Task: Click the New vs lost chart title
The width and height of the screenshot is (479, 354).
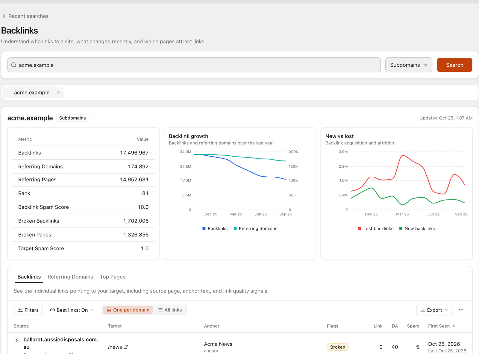Action: pos(339,136)
